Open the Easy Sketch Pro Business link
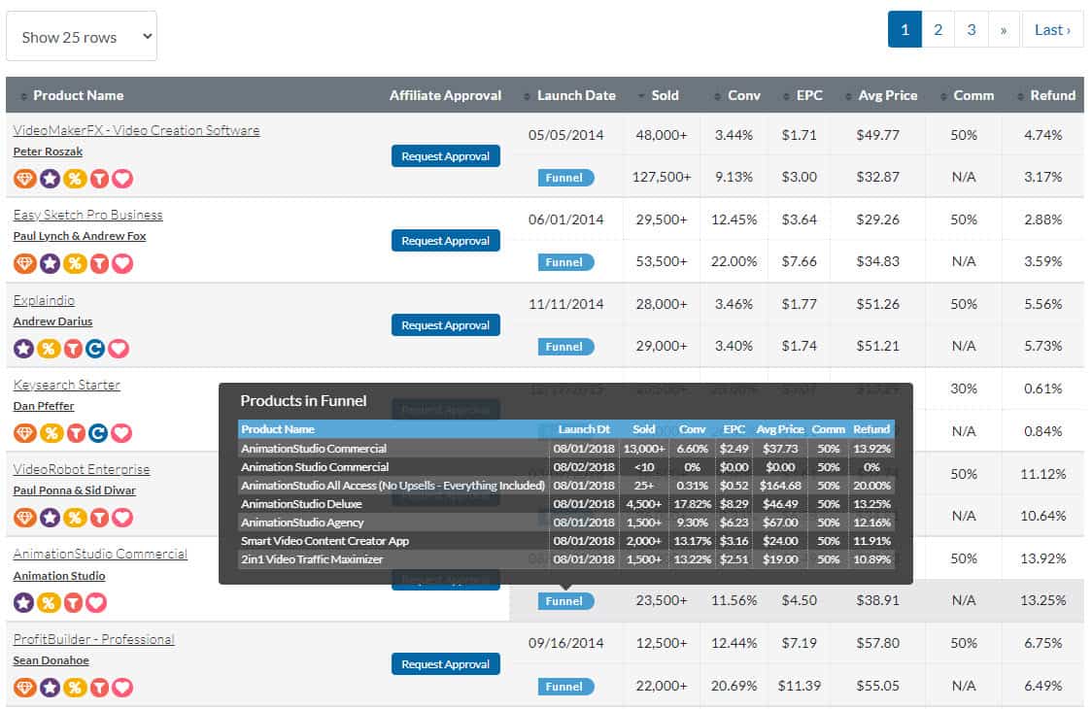1092x709 pixels. coord(87,215)
